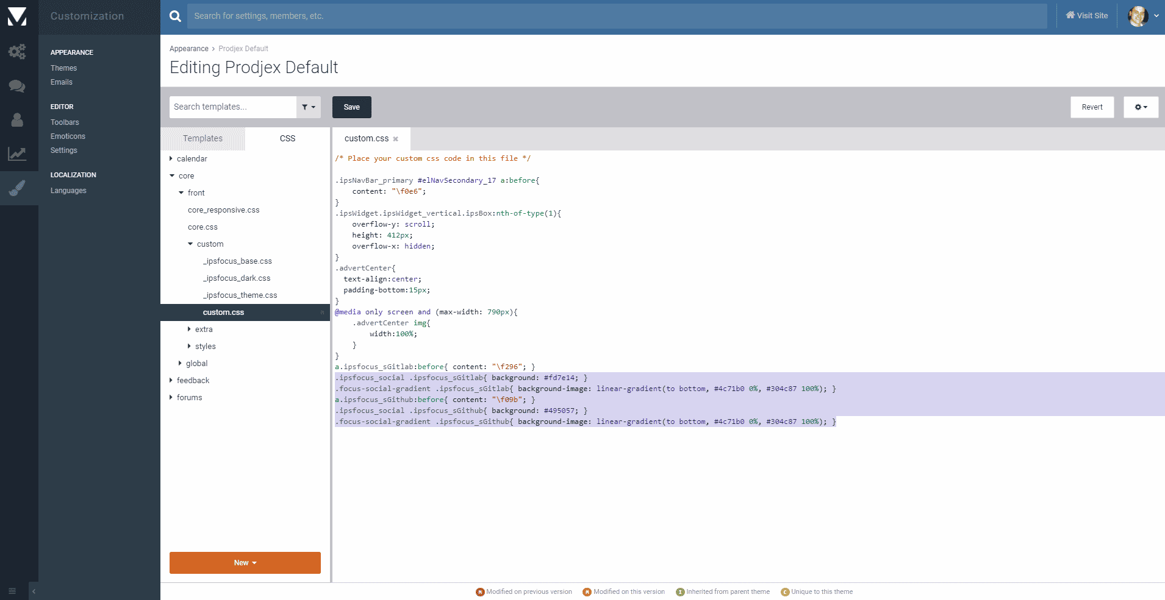Click the sidebar reorder menu icon
The image size is (1165, 600).
tap(12, 591)
